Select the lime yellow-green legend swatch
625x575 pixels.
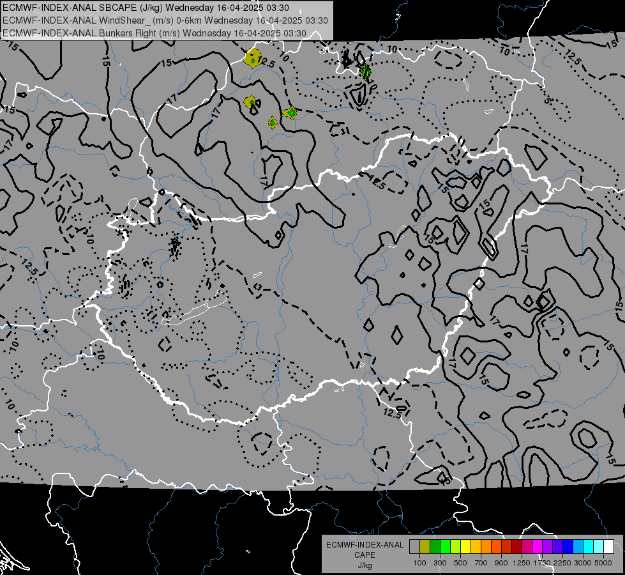click(456, 546)
